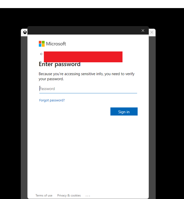Click the Microsoft logo
Viewport: 184px width, 199px height.
52,44
